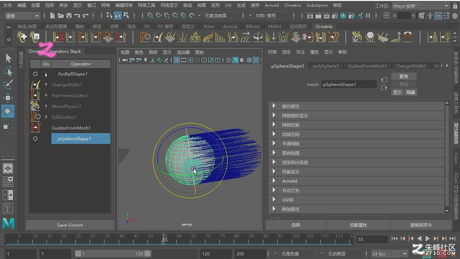Select the Lasso tool in toolbox
Image resolution: width=460 pixels, height=259 pixels.
[x=8, y=72]
